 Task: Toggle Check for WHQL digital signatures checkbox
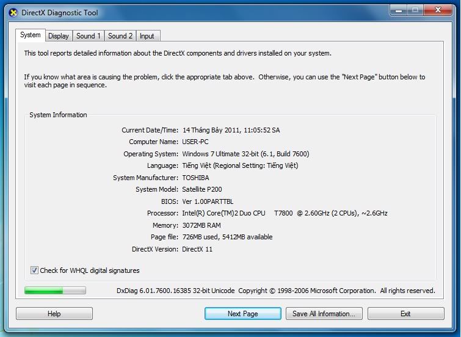(34, 270)
